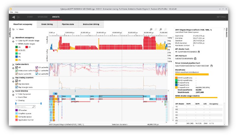Screen dimensions: 237x136
Task: Click the second greyed-out zoom icon
Action: [x=156, y=29]
